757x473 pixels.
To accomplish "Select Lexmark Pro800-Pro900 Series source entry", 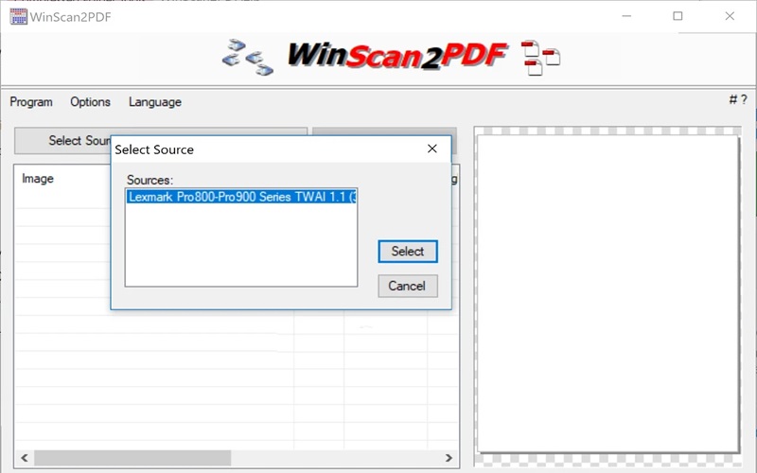I will coord(241,197).
